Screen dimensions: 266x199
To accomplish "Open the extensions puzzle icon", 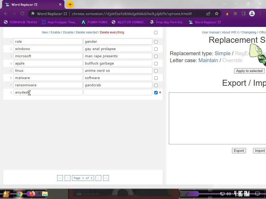I will pos(235,13).
